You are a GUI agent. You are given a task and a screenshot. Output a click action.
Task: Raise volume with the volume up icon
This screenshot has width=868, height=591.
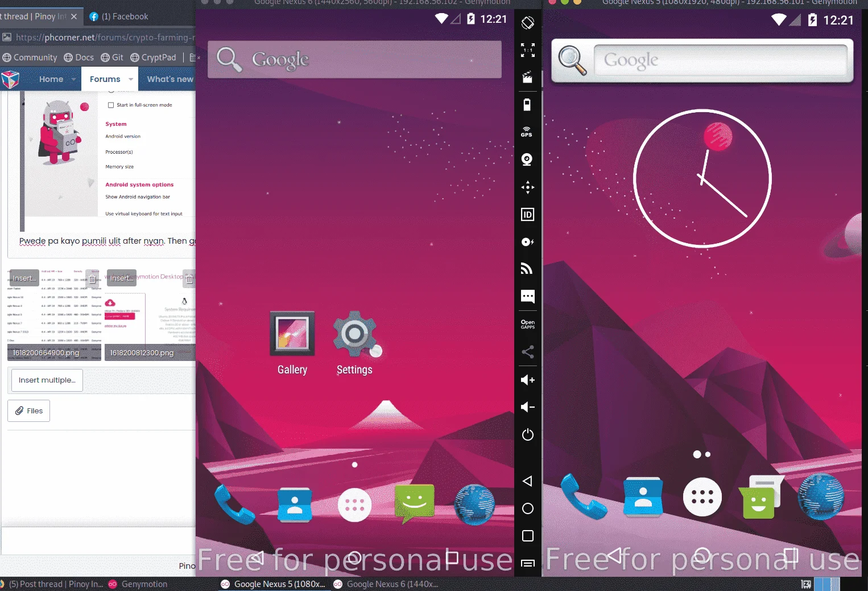[528, 380]
